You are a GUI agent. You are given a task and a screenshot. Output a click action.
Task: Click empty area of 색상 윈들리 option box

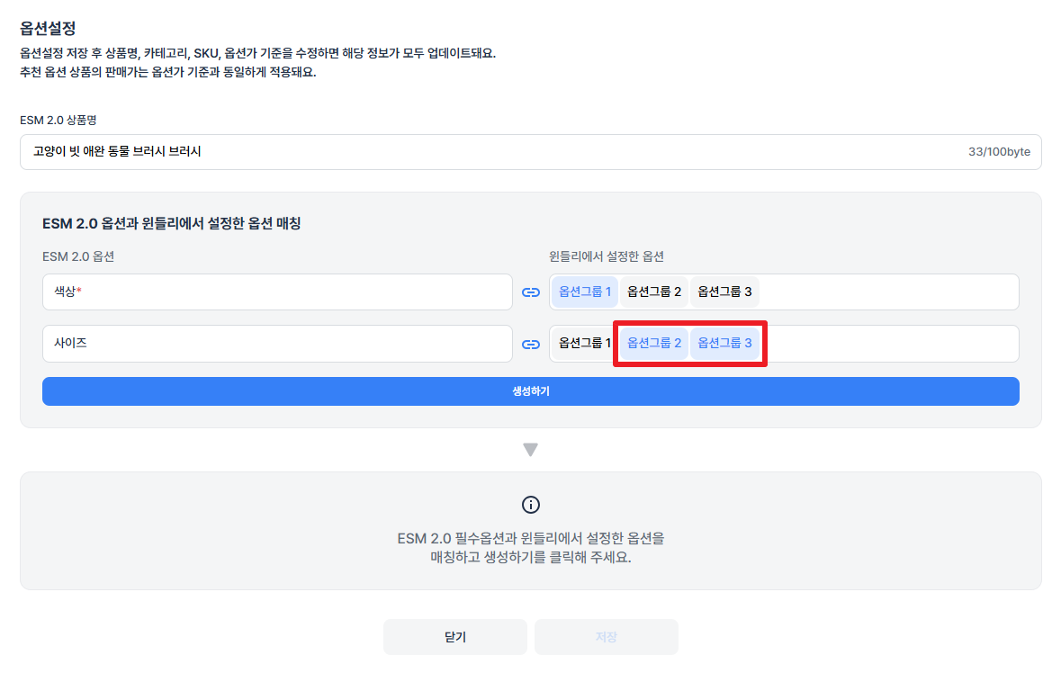click(886, 292)
